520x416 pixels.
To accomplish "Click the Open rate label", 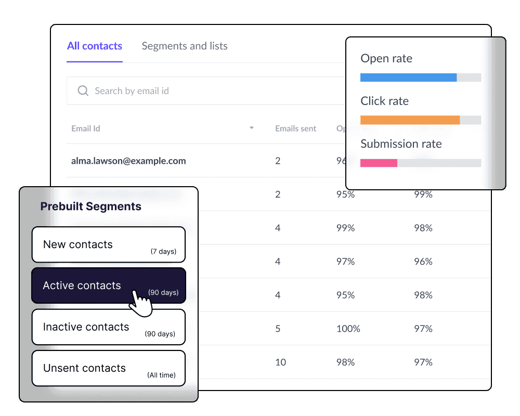I will [x=386, y=59].
